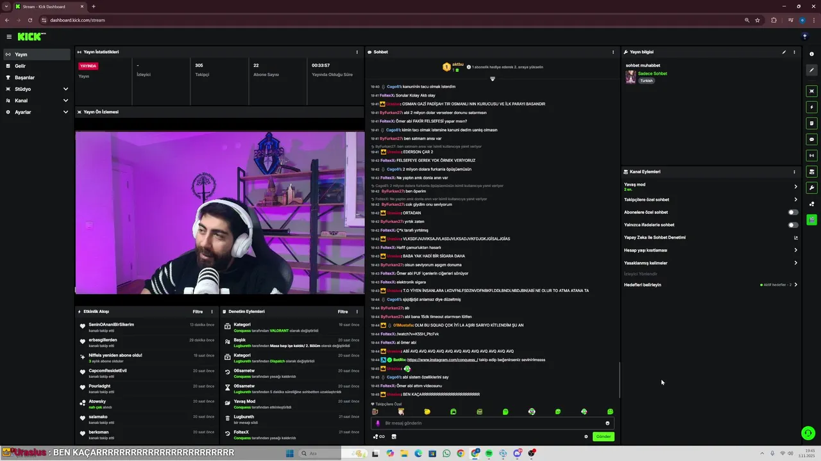Open emoji picker in message box
The height and width of the screenshot is (461, 821).
(607, 423)
